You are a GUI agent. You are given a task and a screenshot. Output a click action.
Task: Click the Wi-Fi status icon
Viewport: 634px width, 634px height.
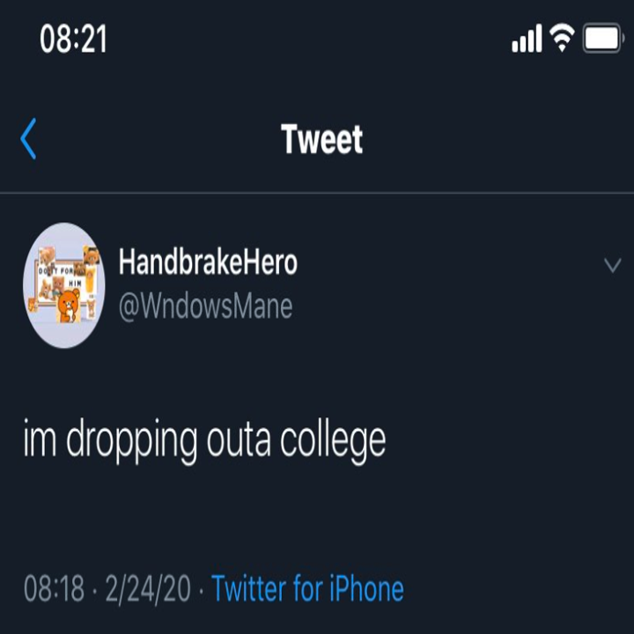click(x=561, y=39)
